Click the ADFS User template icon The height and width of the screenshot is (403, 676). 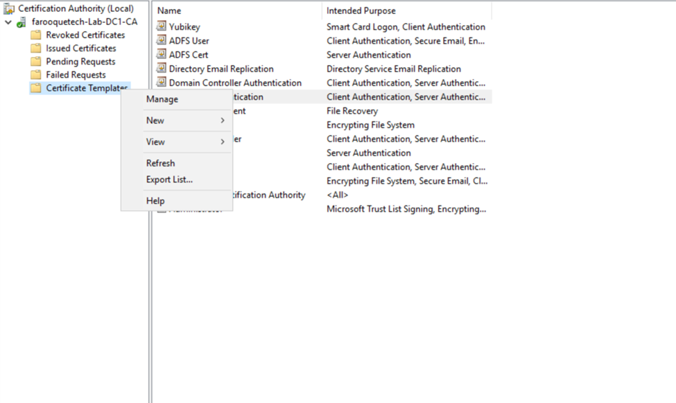pos(162,40)
